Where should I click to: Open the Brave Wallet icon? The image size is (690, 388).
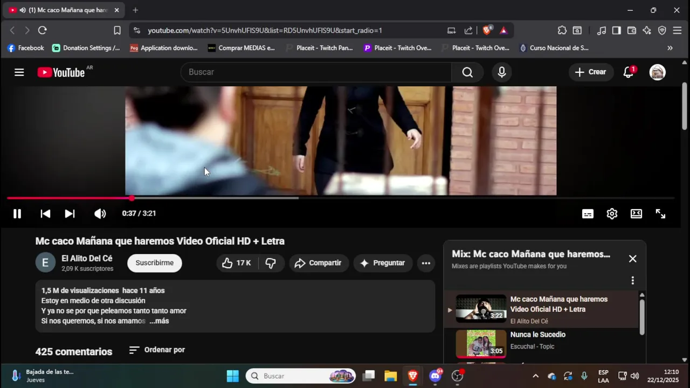tap(632, 31)
